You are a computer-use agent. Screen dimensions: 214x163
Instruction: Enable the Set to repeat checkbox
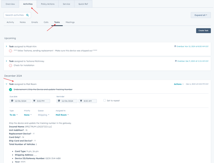tap(104, 100)
